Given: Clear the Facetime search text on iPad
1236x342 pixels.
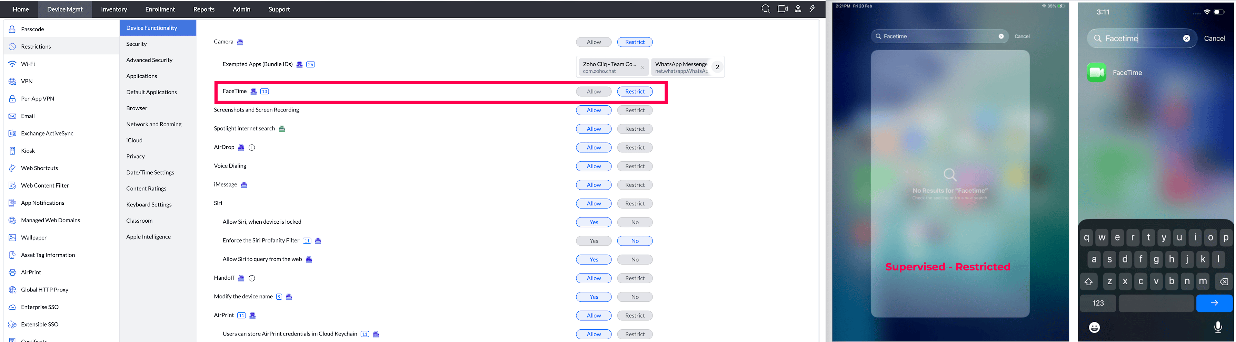Looking at the screenshot, I should point(1001,36).
